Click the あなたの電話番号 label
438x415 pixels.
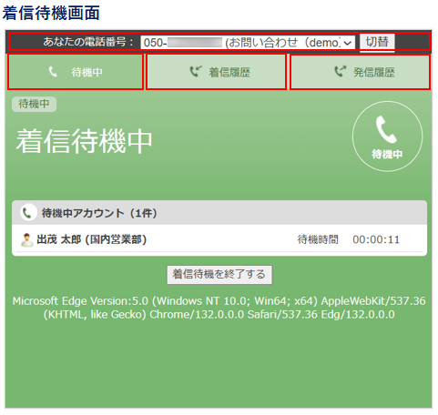[88, 42]
